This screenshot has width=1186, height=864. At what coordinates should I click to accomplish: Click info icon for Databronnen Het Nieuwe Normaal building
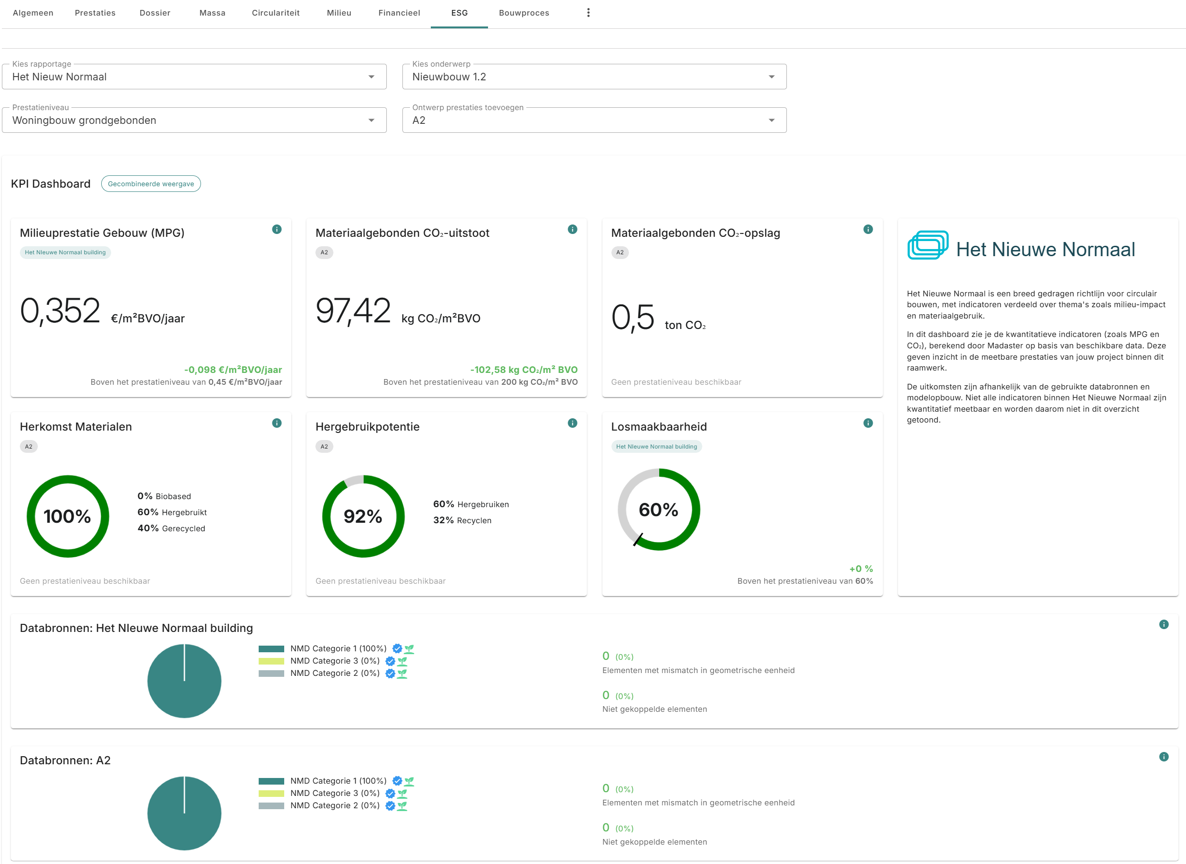tap(1163, 624)
